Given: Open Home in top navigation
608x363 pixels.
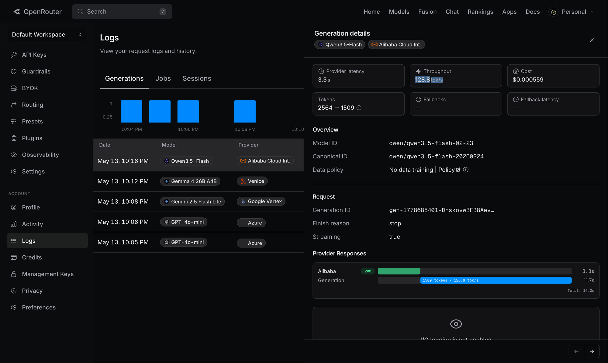Looking at the screenshot, I should (372, 12).
